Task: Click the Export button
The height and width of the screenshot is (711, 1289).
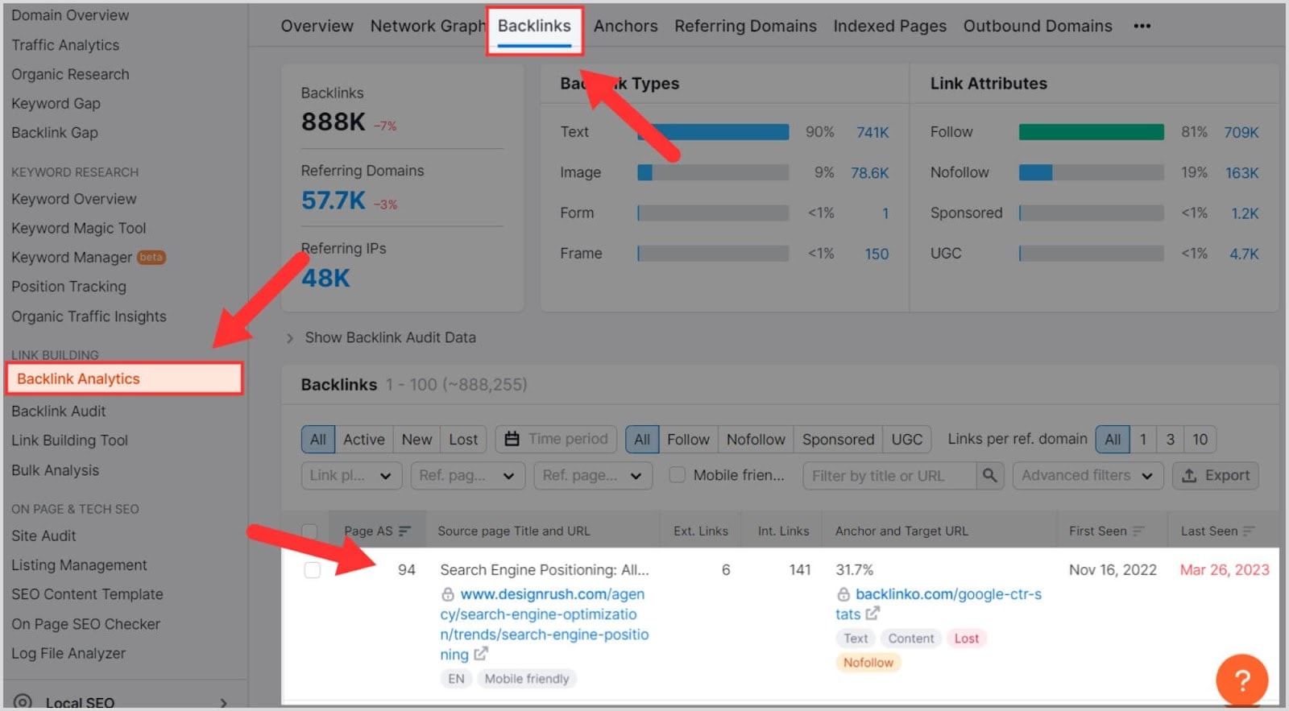Action: pyautogui.click(x=1216, y=476)
